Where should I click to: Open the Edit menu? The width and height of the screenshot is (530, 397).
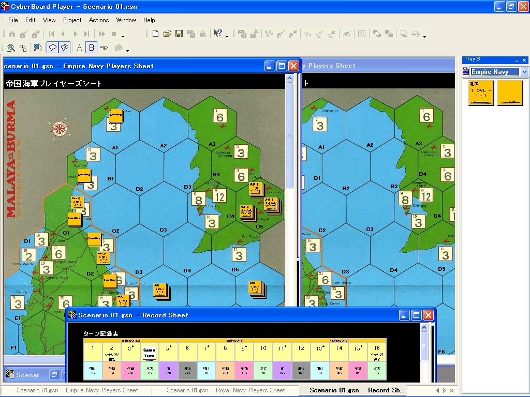[31, 20]
